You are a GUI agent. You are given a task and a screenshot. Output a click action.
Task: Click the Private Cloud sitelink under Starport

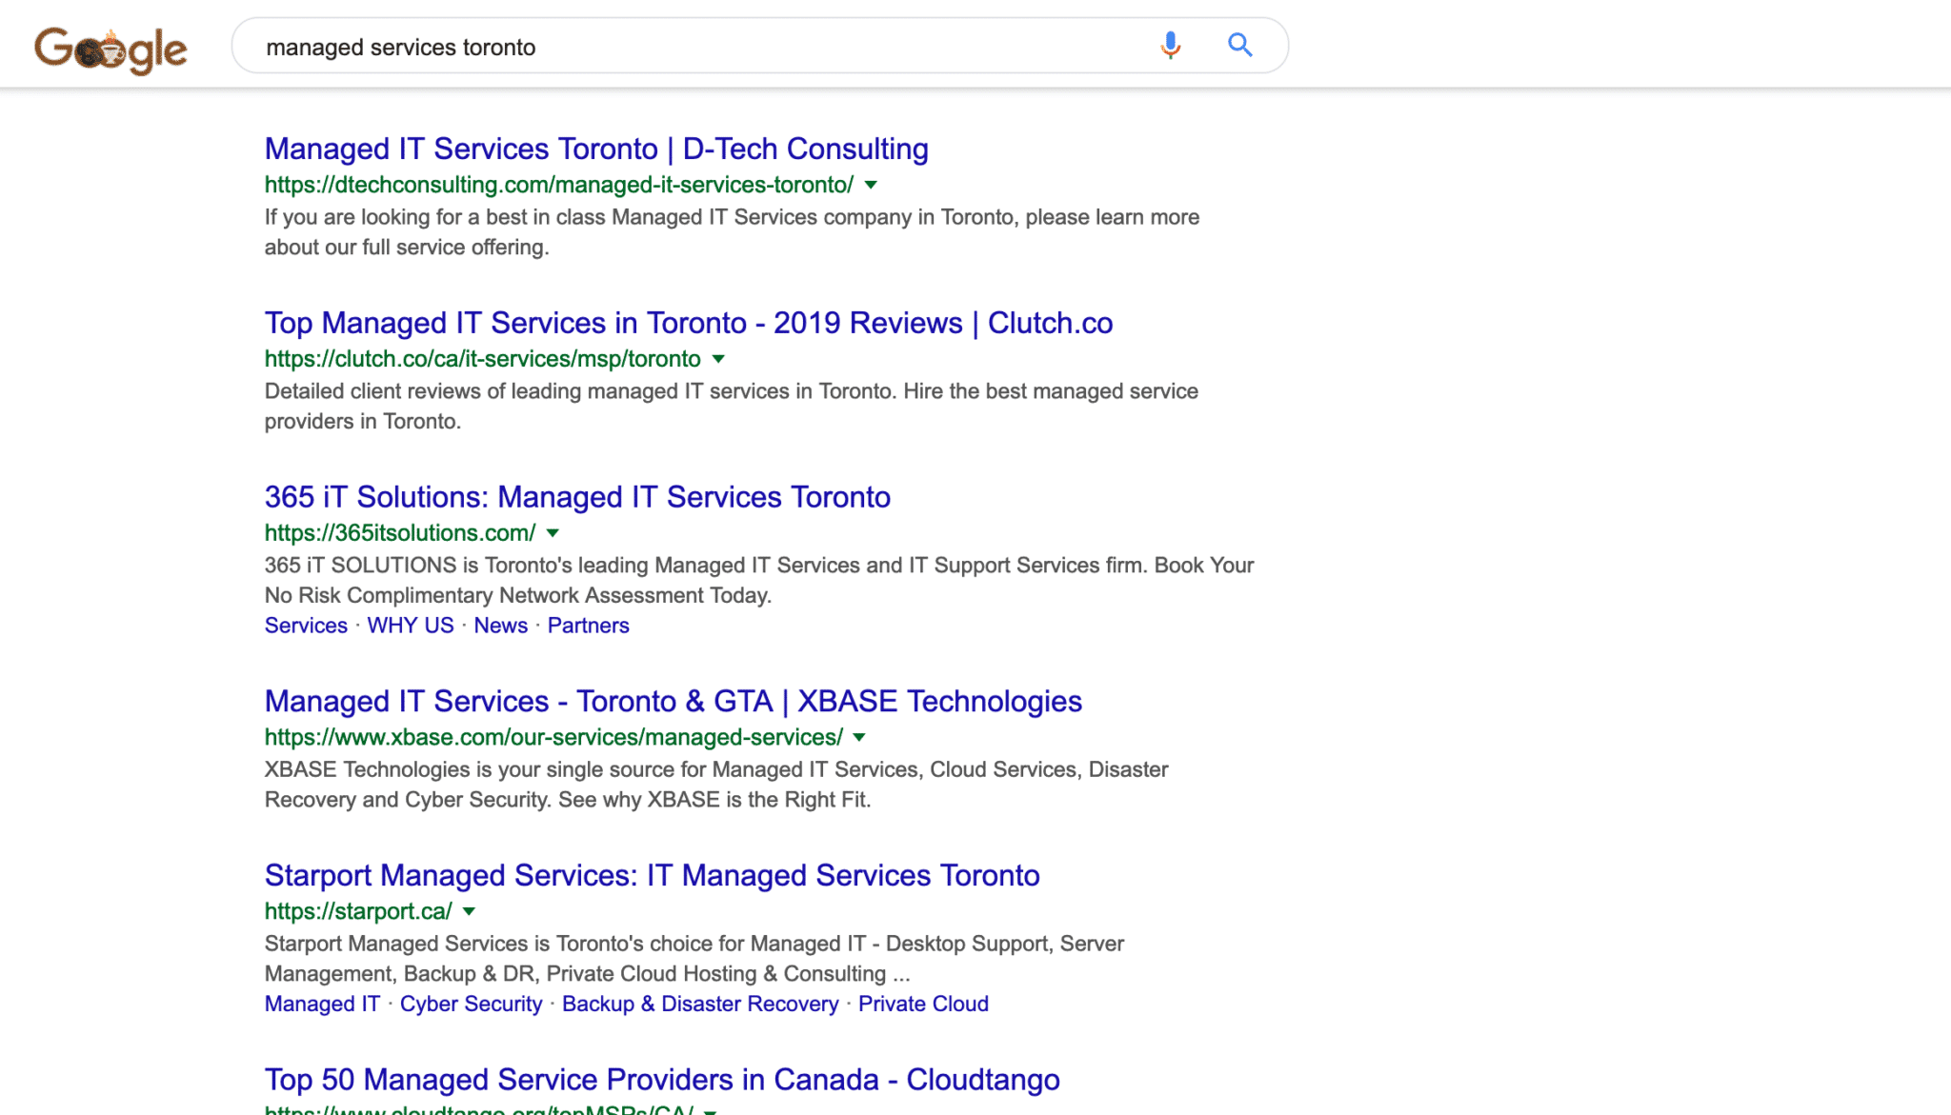point(923,1004)
